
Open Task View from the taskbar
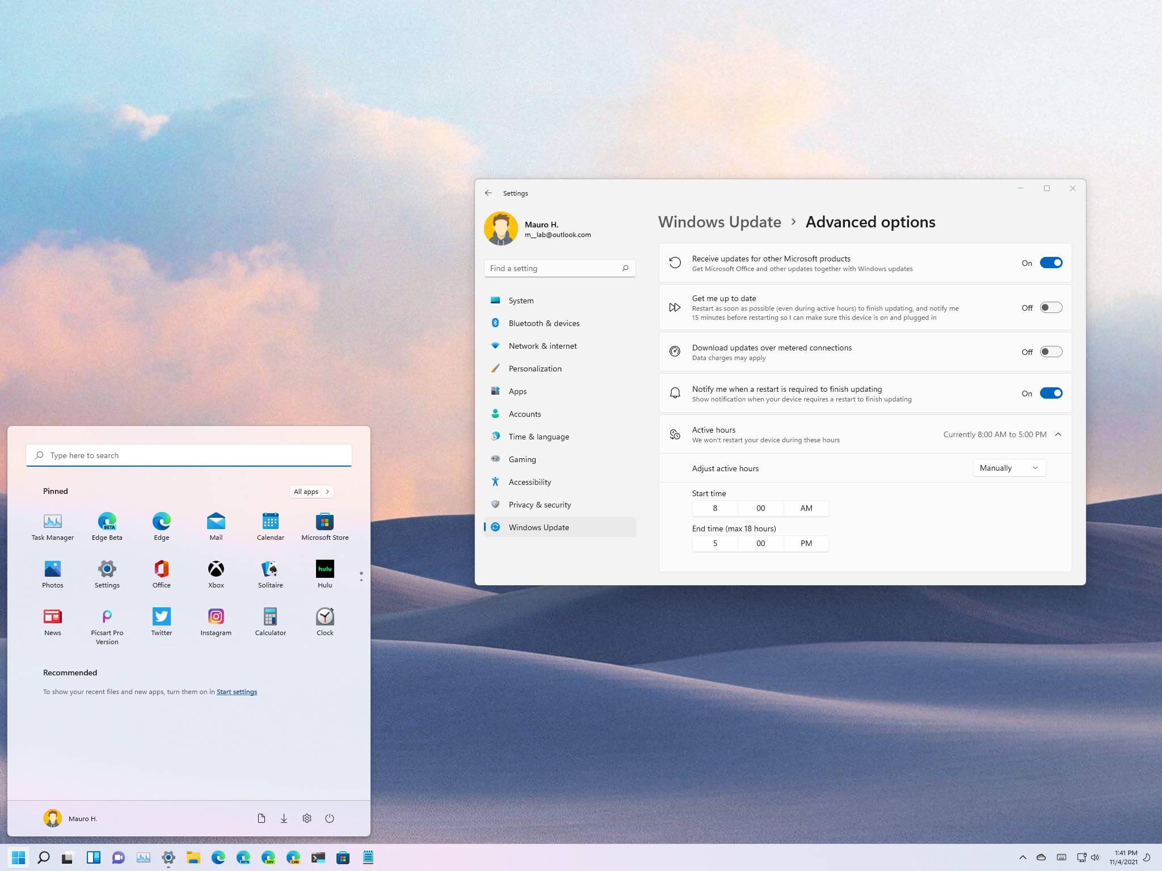(x=67, y=857)
